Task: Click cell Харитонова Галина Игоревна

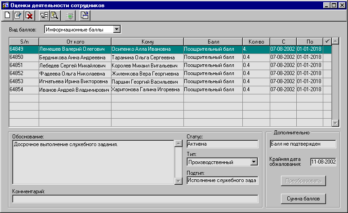Action: point(147,90)
